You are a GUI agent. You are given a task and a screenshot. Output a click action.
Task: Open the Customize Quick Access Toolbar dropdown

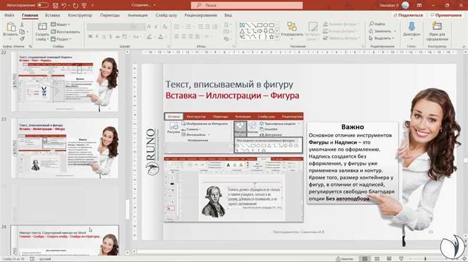click(x=92, y=6)
